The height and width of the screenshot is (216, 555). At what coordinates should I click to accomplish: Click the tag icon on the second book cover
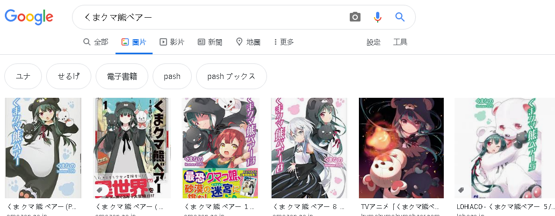(99, 190)
